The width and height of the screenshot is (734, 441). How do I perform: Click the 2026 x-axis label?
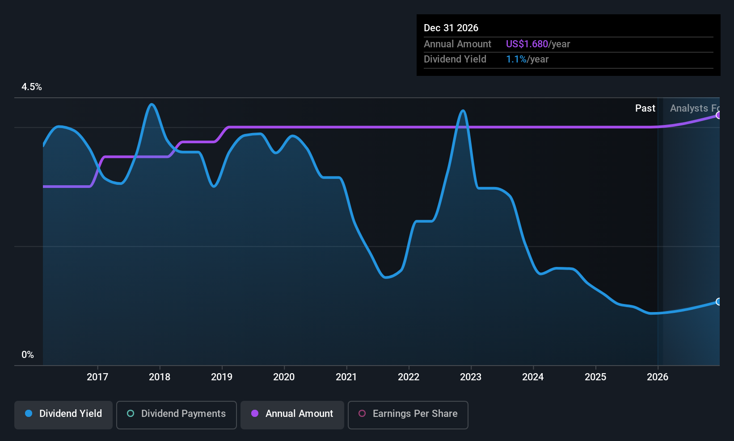click(x=658, y=377)
